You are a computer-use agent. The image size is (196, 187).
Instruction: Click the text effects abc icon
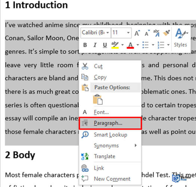click(x=156, y=33)
